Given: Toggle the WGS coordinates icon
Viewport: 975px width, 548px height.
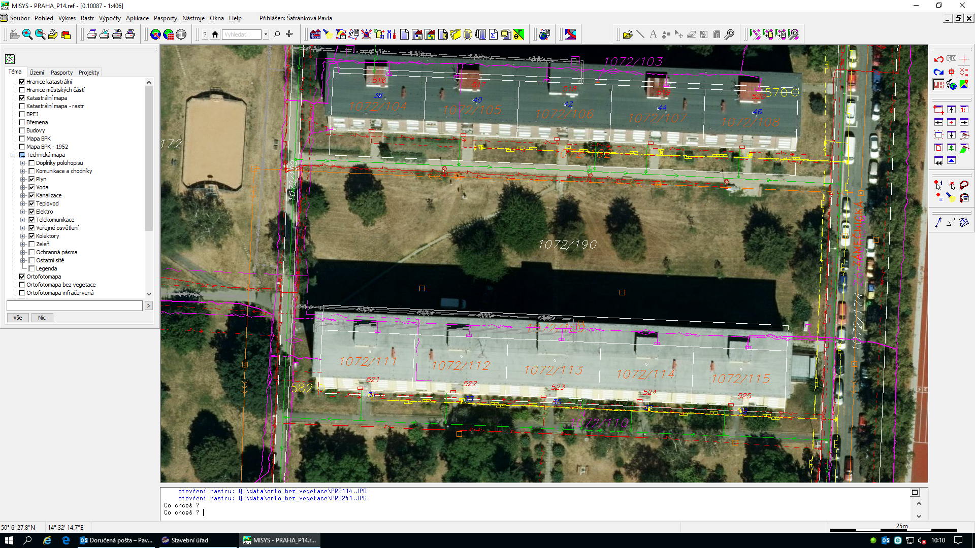Looking at the screenshot, I should point(938,85).
